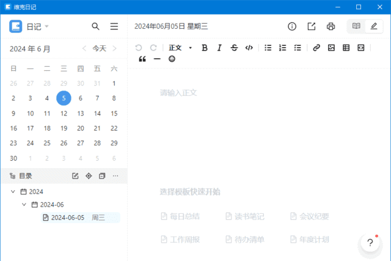Redo the last edit
Viewport: 391px width, 261px height.
tap(153, 48)
